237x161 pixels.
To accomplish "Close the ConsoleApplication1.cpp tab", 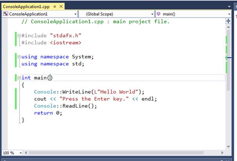I will [x=61, y=6].
